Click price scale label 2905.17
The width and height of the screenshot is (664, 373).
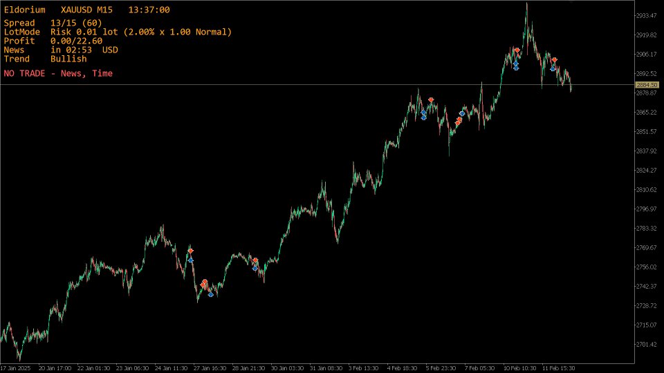[646, 54]
